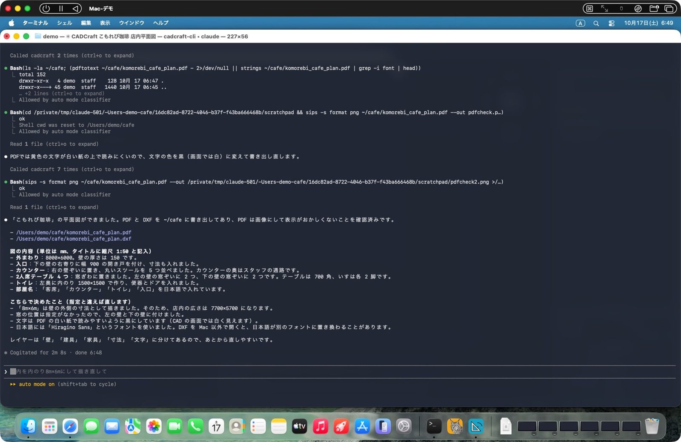Open the 編集 menu
Screen dimensions: 681x442
pos(86,23)
